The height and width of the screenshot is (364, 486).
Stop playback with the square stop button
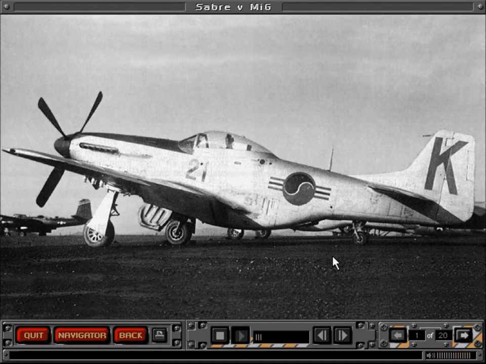coord(220,335)
